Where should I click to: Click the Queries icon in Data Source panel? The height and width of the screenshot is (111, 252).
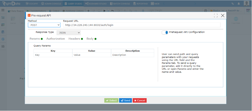13,20
